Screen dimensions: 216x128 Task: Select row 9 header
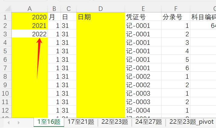[x=6, y=84]
